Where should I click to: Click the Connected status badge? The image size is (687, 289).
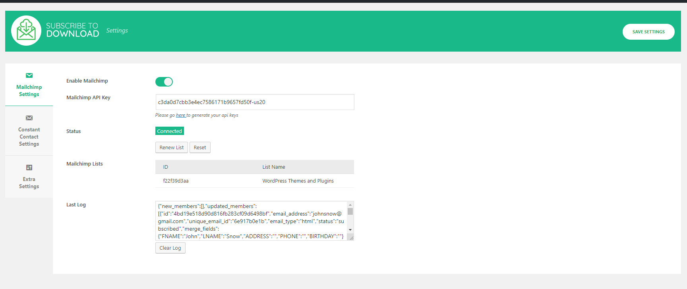[x=170, y=131]
